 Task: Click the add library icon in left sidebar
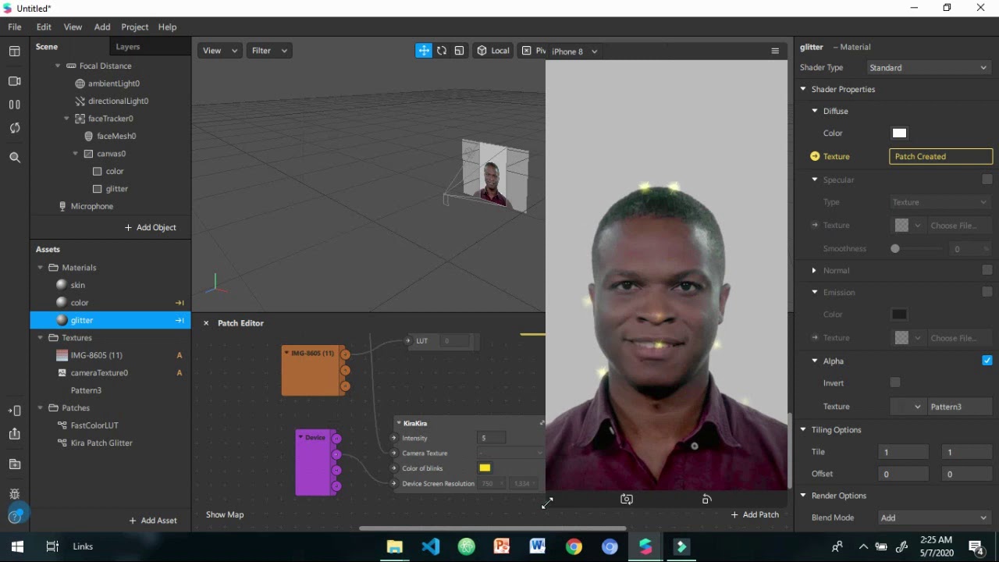pos(15,464)
